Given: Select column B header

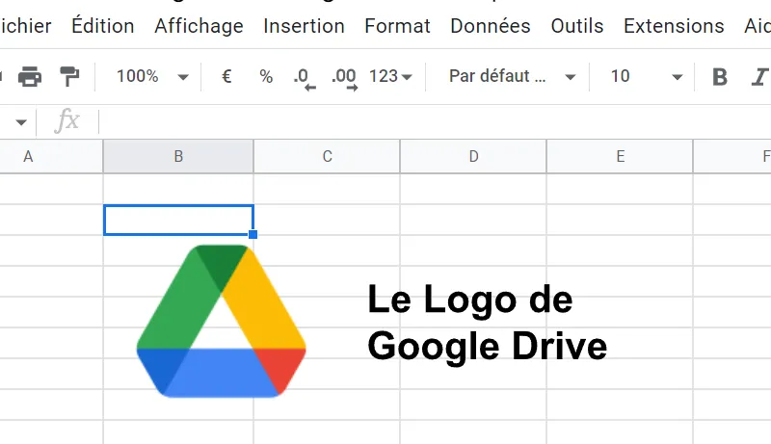Looking at the screenshot, I should (x=178, y=156).
